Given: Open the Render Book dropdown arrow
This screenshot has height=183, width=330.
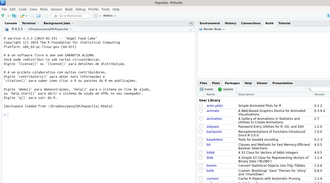Looking at the screenshot, I should tap(224, 30).
